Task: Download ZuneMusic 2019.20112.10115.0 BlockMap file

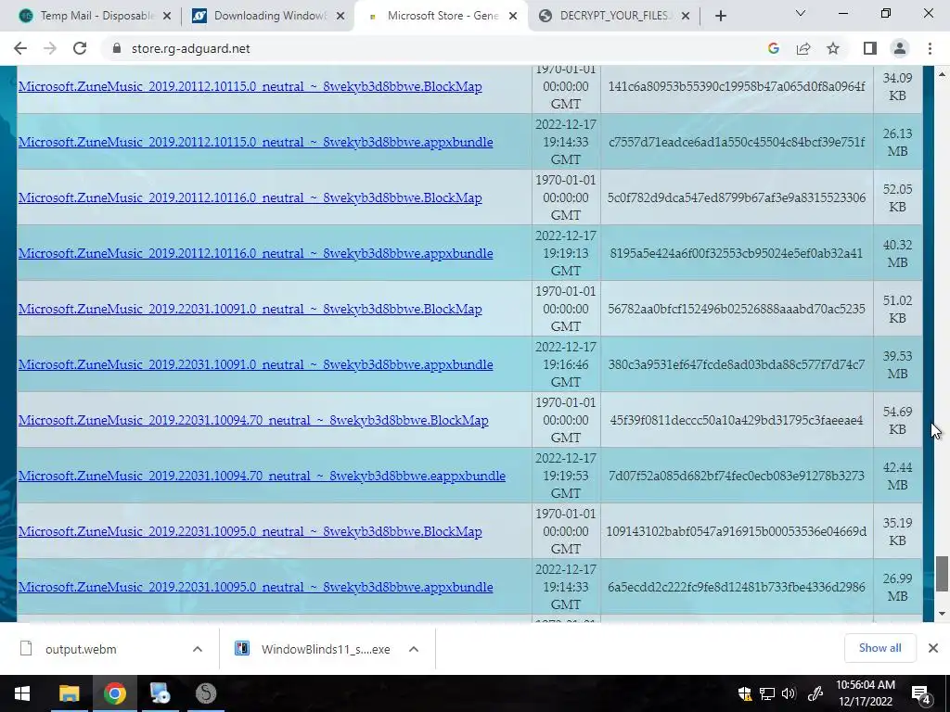Action: click(250, 86)
